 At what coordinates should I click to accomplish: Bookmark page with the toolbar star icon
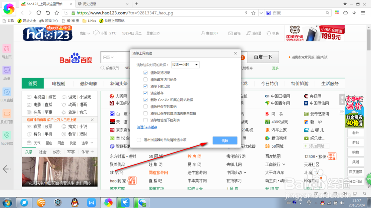click(56, 13)
